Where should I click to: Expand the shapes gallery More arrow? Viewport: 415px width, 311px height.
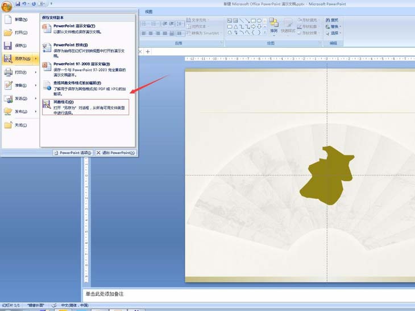click(x=265, y=33)
